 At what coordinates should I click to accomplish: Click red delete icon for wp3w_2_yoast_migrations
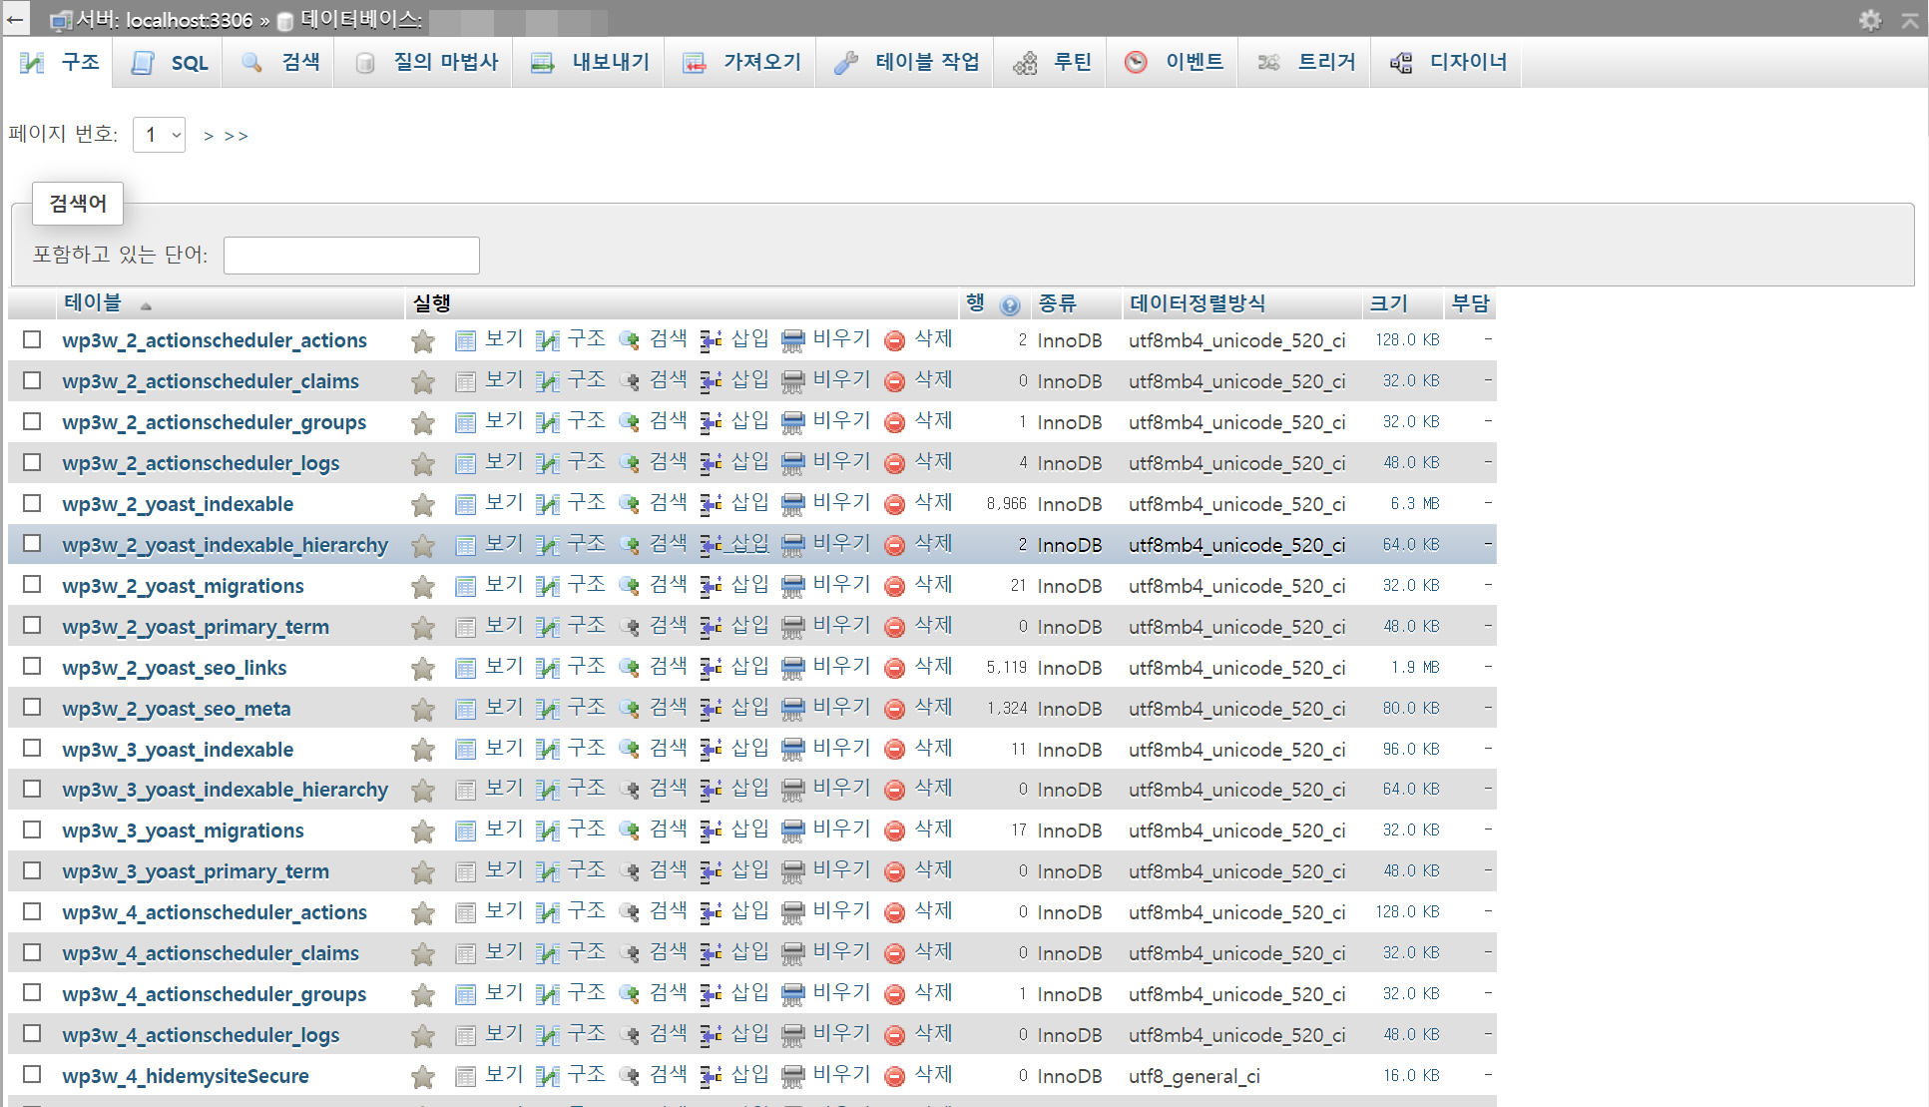point(895,586)
